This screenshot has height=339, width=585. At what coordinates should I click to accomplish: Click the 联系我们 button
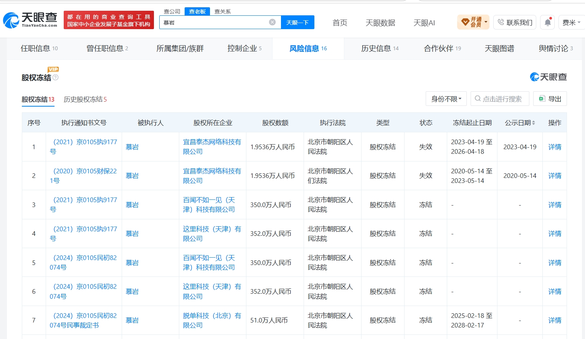pyautogui.click(x=515, y=23)
